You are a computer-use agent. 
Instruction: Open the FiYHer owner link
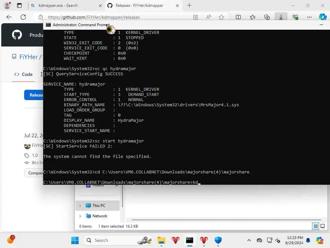(x=28, y=57)
